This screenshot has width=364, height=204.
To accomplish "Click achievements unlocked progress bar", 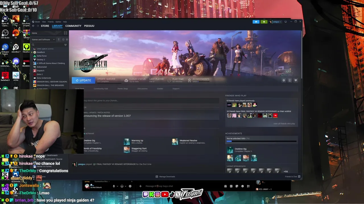I will [x=261, y=141].
